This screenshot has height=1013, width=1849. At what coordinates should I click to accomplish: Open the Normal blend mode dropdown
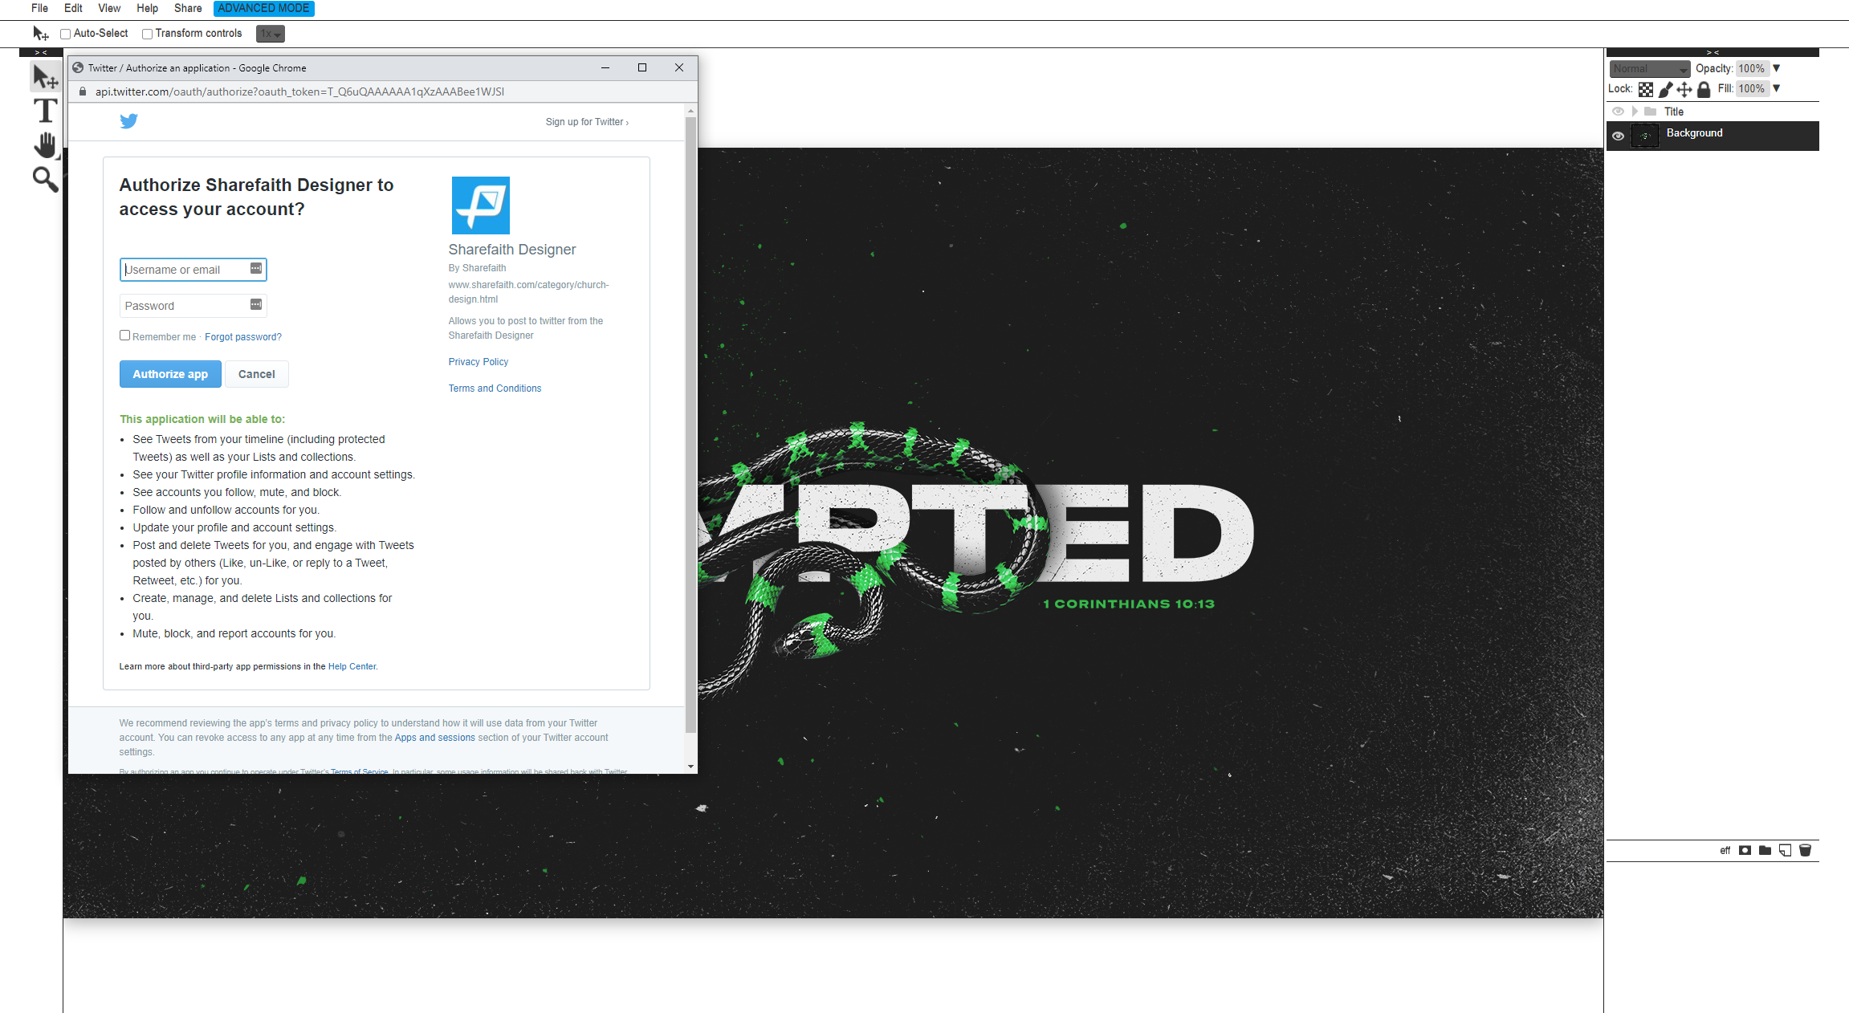pos(1649,69)
